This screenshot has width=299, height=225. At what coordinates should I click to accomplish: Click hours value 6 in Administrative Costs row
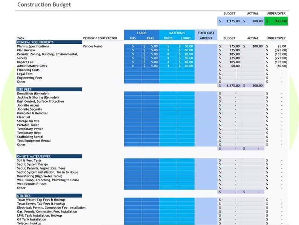click(x=133, y=66)
